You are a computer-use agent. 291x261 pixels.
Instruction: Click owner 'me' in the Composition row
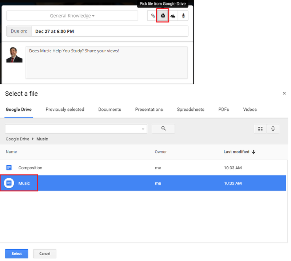click(158, 168)
